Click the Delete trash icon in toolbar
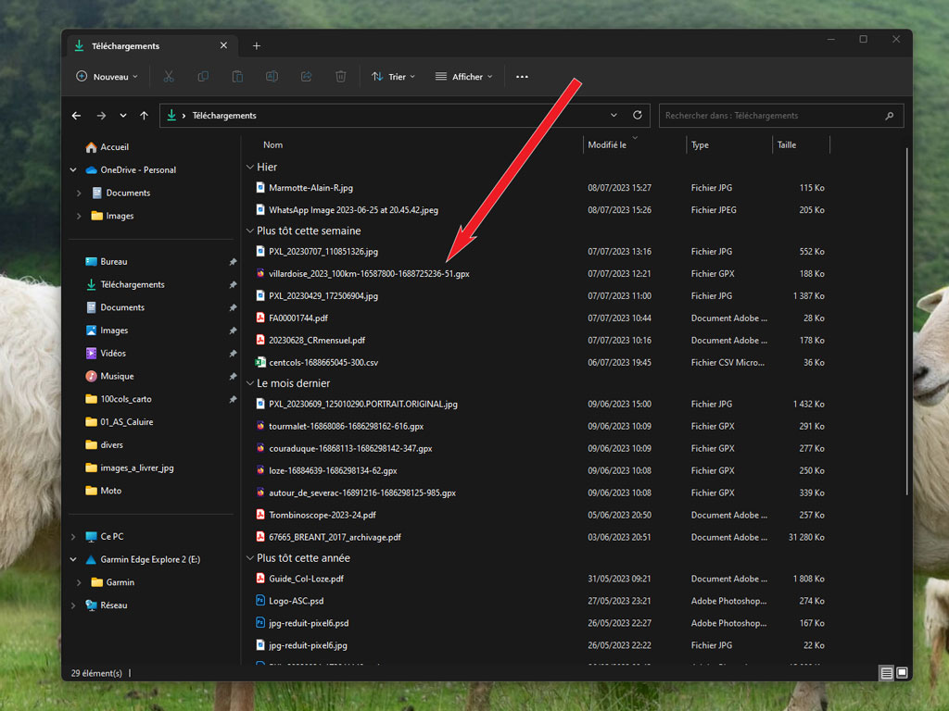 pos(340,77)
